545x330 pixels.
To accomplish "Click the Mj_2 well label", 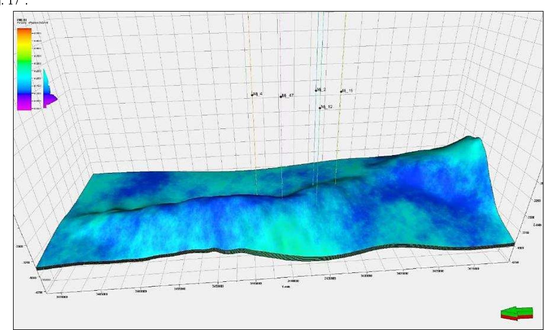I will click(x=322, y=89).
